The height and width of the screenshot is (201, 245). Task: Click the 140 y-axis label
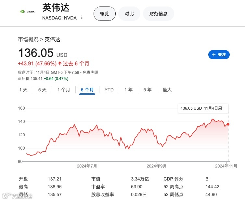[21, 121]
